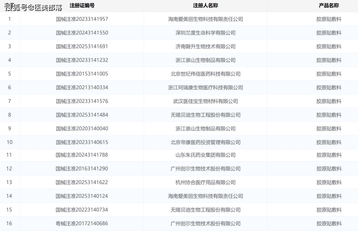This screenshot has height=231, width=358.
Task: Click 济南磐升生物技术有限公司 registrant name
Action: click(206, 47)
